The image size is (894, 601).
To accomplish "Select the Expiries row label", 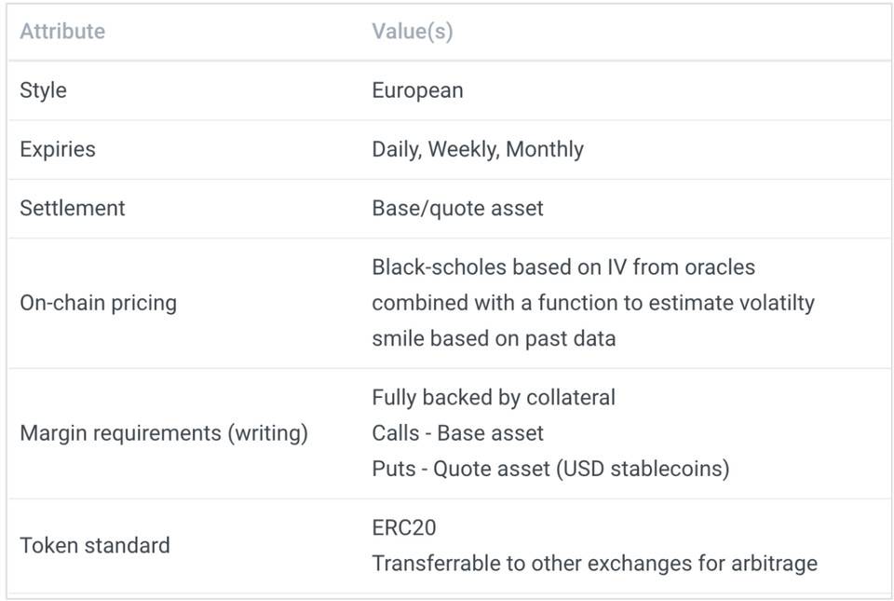I will 58,149.
